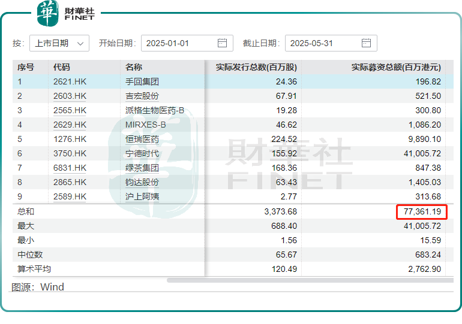Viewport: 462px width, 324px height.
Task: Click maximum issuance value 688.40
Action: tap(284, 226)
